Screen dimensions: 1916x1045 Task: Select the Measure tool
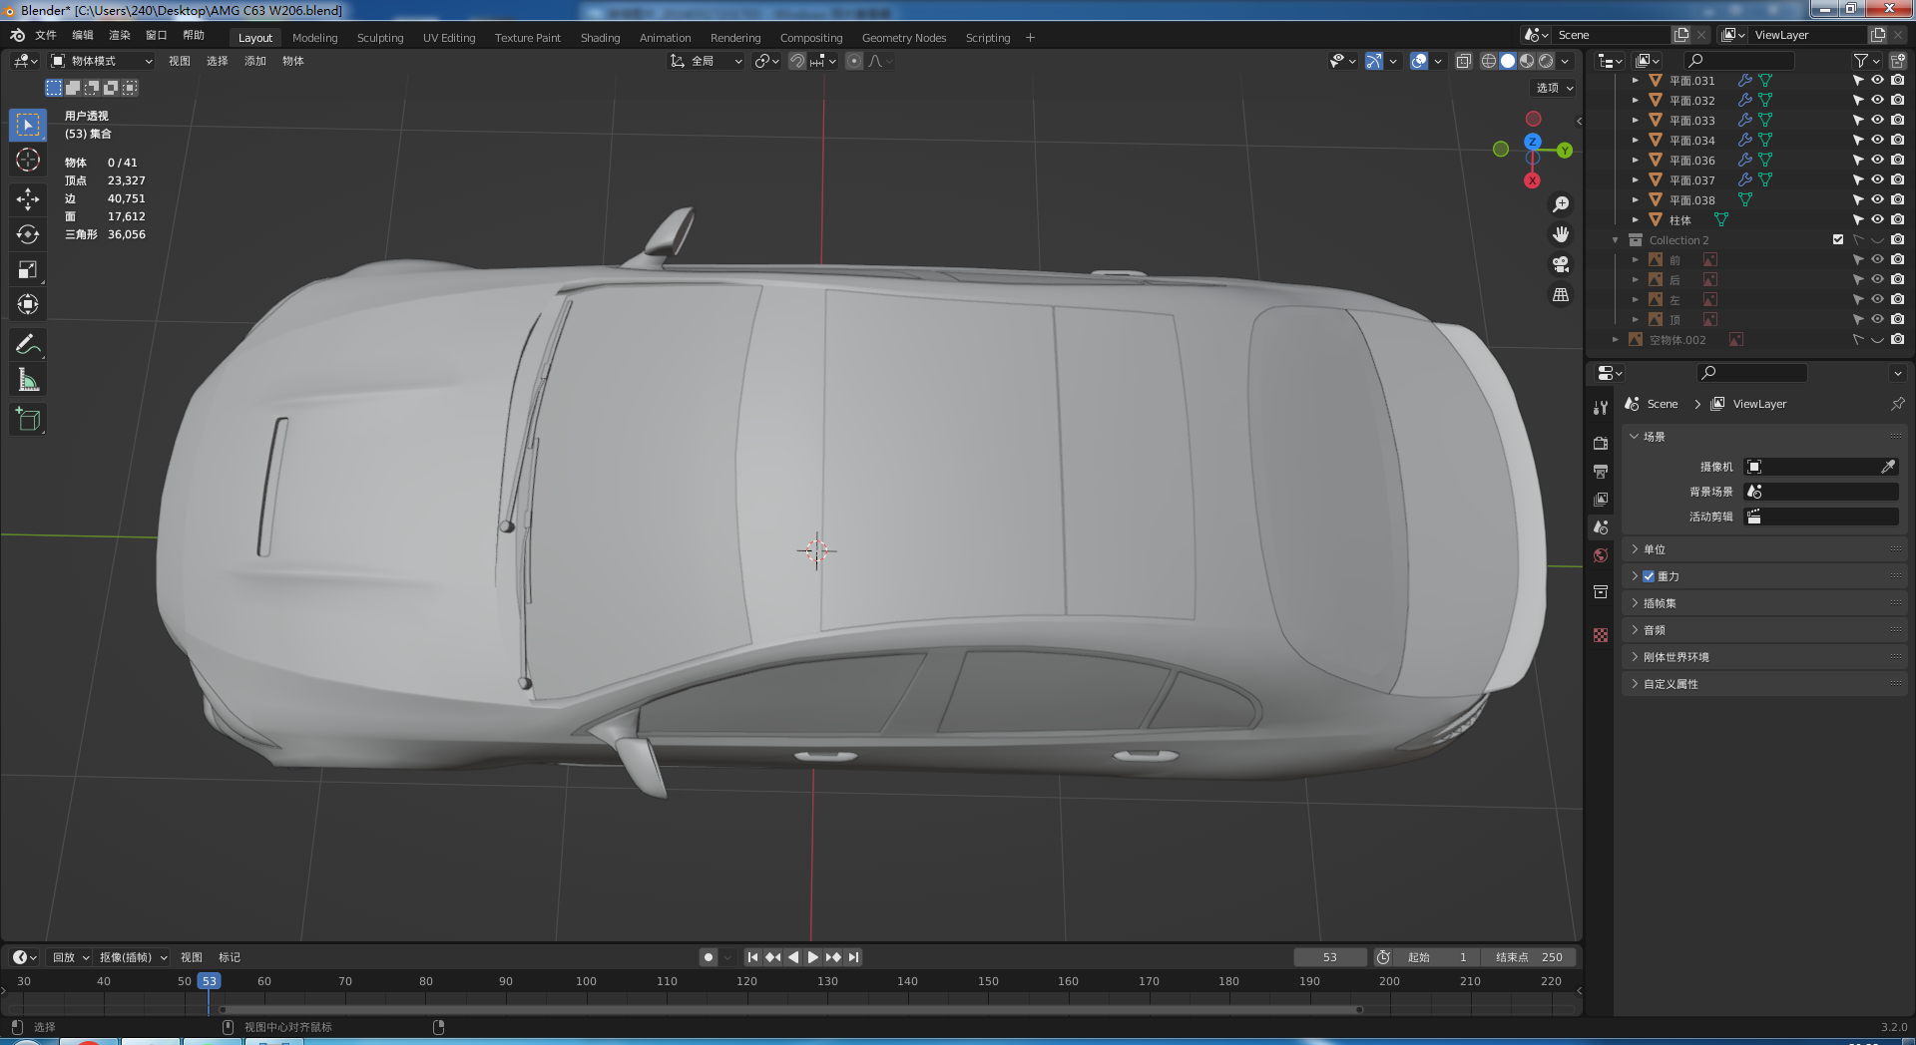(x=28, y=380)
